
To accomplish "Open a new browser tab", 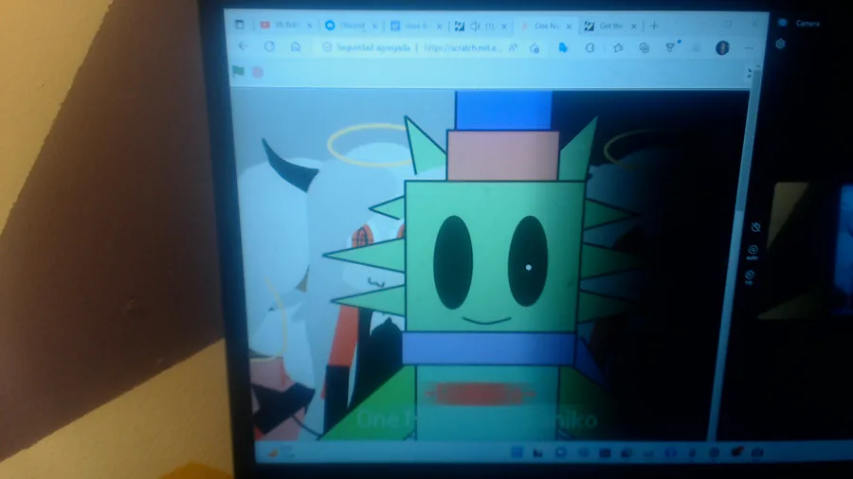I will (654, 26).
